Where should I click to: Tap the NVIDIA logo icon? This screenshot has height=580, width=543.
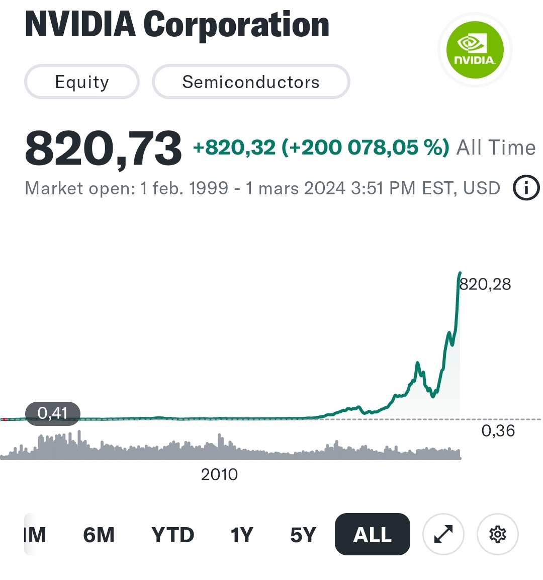coord(474,50)
